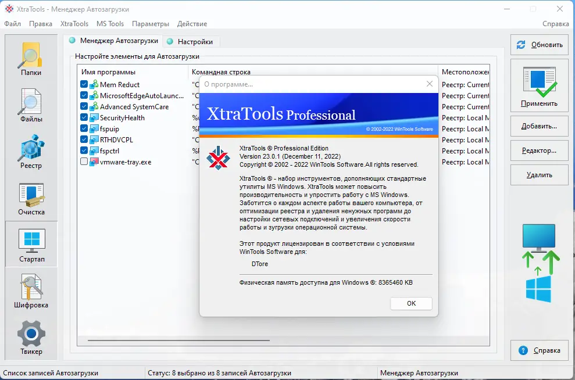Click the Справка button at bottom right
Image resolution: width=575 pixels, height=380 pixels.
pyautogui.click(x=540, y=351)
